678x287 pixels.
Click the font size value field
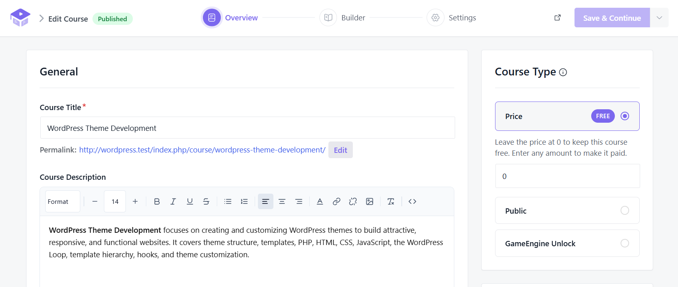click(x=115, y=201)
